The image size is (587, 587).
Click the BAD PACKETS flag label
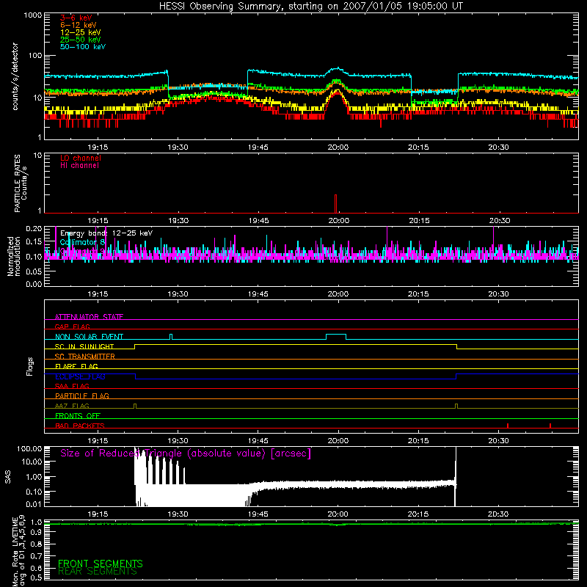pyautogui.click(x=80, y=426)
